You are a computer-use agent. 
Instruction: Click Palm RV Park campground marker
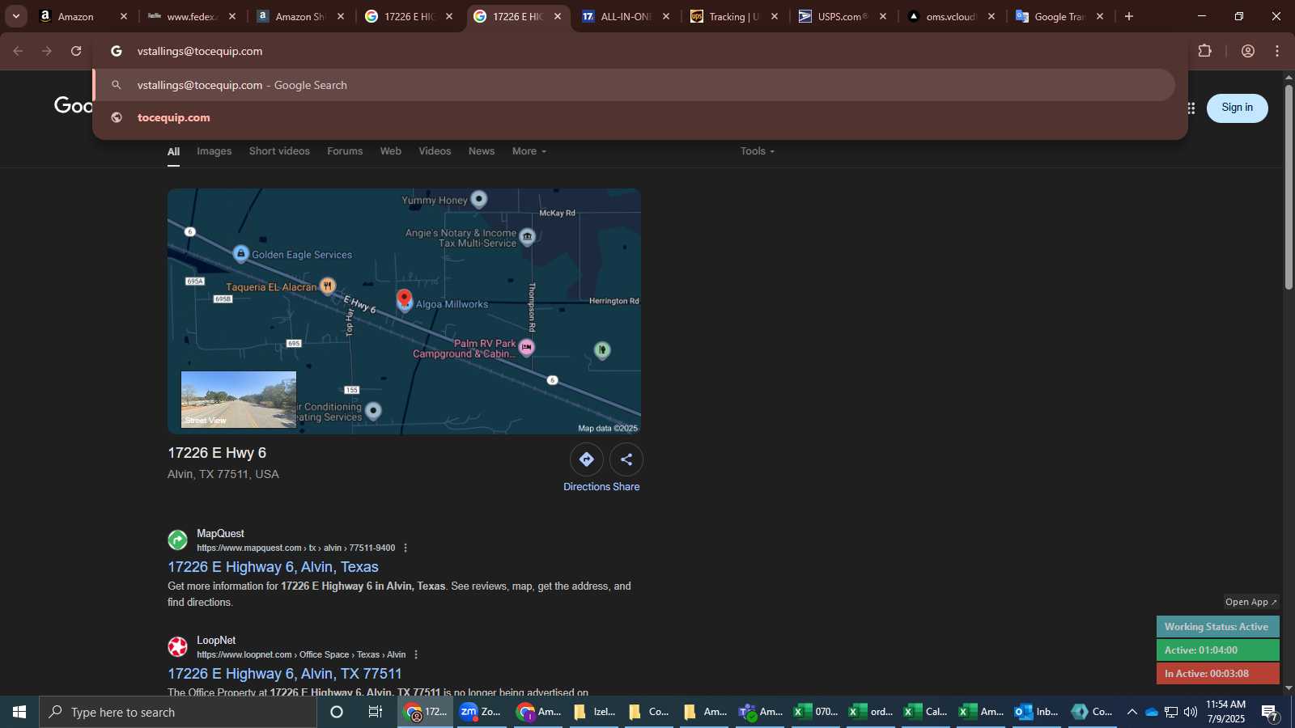point(527,348)
